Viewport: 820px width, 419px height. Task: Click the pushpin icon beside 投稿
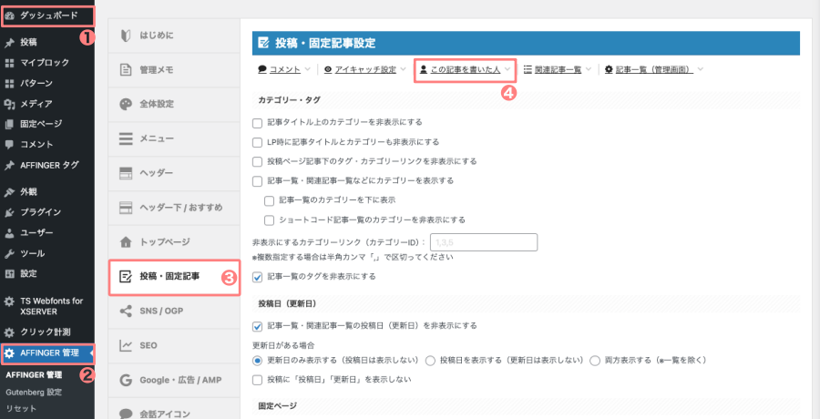pos(10,43)
